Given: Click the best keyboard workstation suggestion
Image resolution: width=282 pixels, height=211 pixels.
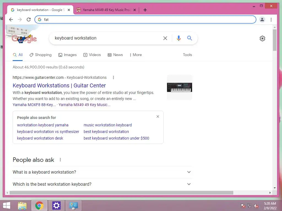Looking at the screenshot, I should click(x=106, y=132).
